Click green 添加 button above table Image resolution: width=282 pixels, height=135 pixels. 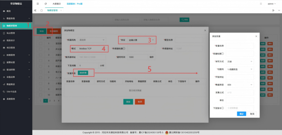click(x=41, y=31)
